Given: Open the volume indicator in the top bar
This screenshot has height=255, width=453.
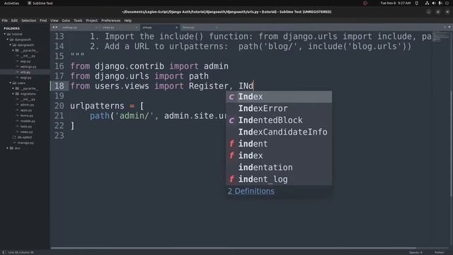Looking at the screenshot, I should 434,3.
